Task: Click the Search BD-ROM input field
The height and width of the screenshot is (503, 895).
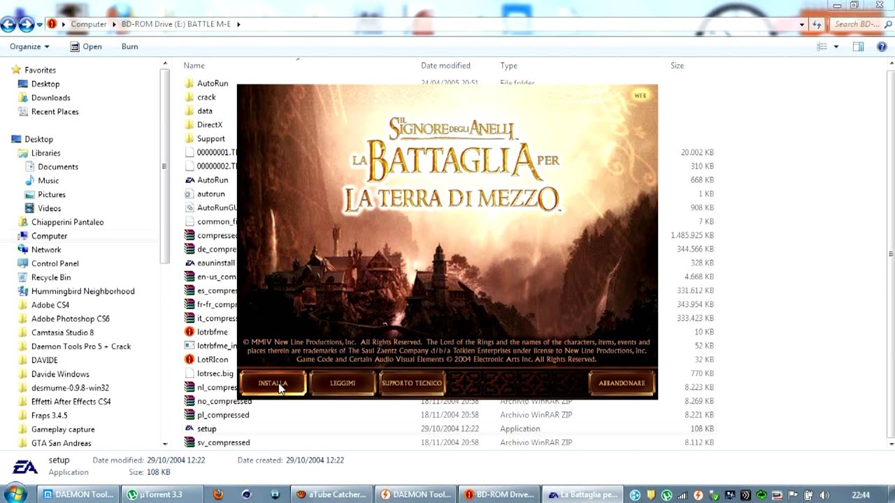Action: click(861, 24)
